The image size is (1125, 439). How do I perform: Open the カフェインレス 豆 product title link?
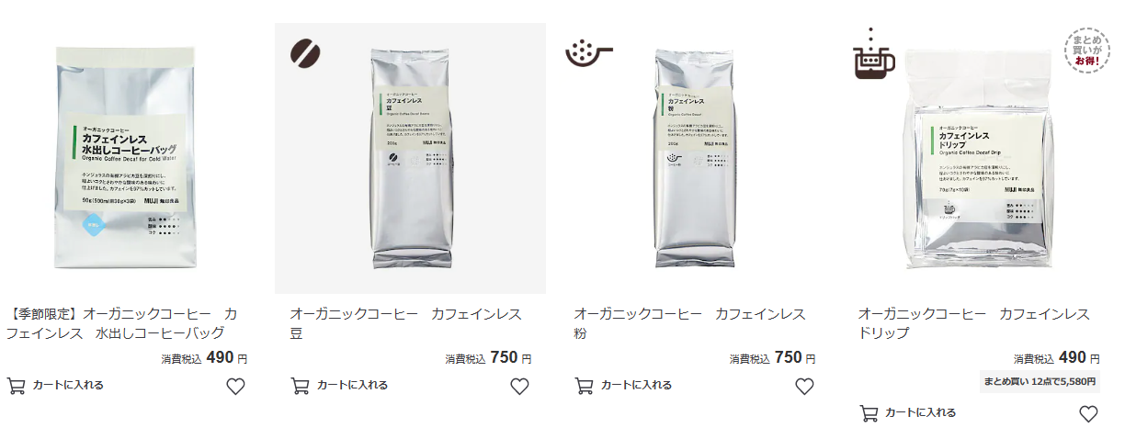405,323
